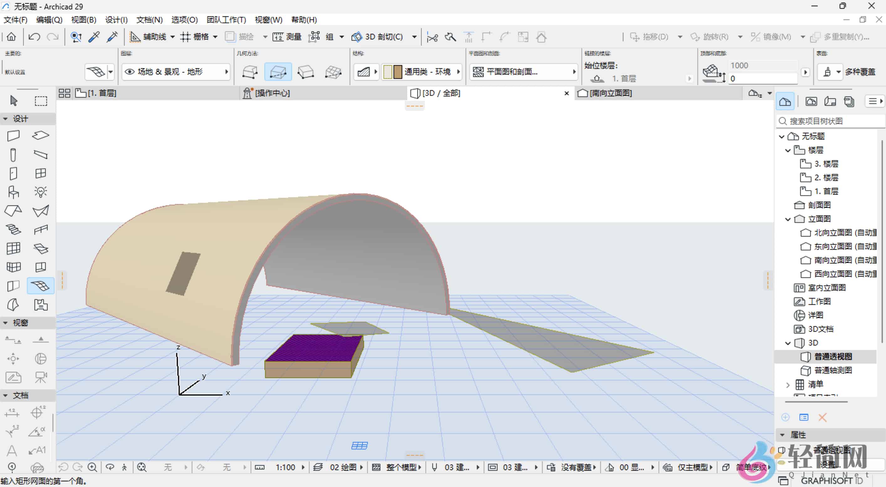Select the Wall tool
The image size is (886, 487).
click(x=13, y=136)
